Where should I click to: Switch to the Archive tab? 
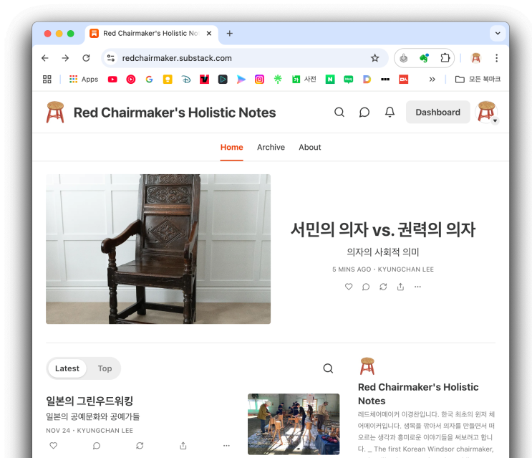coord(271,148)
